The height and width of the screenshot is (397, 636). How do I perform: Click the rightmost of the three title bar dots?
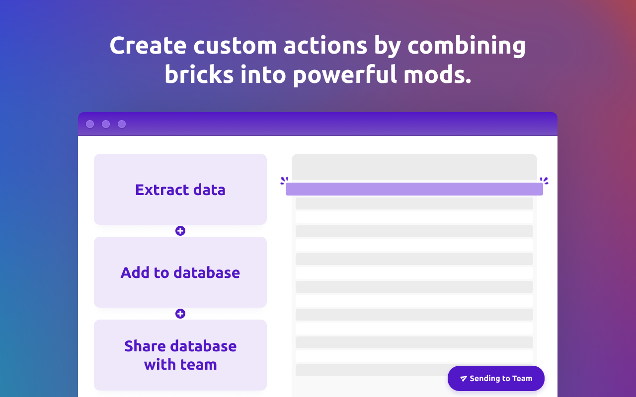pyautogui.click(x=122, y=124)
